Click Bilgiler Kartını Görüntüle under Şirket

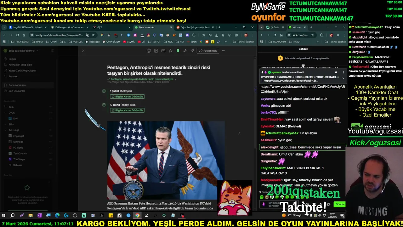tap(127, 96)
